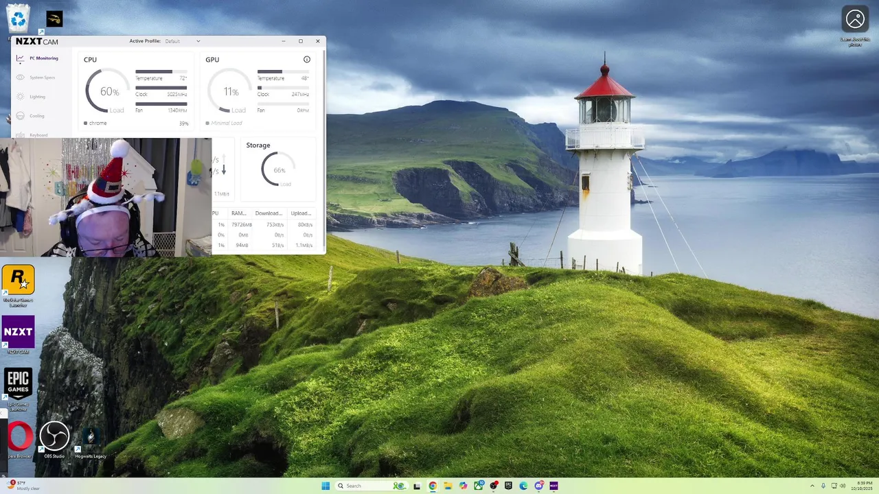Image resolution: width=879 pixels, height=494 pixels.
Task: Click the GPU Clock 247MHz value
Action: (x=300, y=94)
